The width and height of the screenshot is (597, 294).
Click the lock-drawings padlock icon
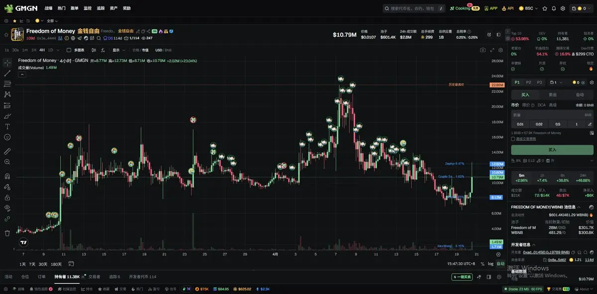coord(7,197)
